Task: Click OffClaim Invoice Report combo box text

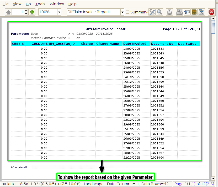Action: [x=94, y=12]
